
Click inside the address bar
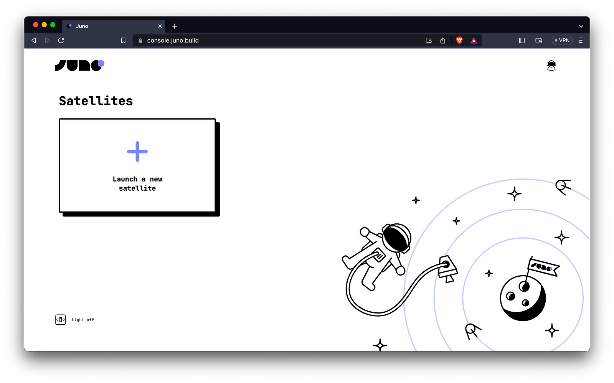point(230,40)
